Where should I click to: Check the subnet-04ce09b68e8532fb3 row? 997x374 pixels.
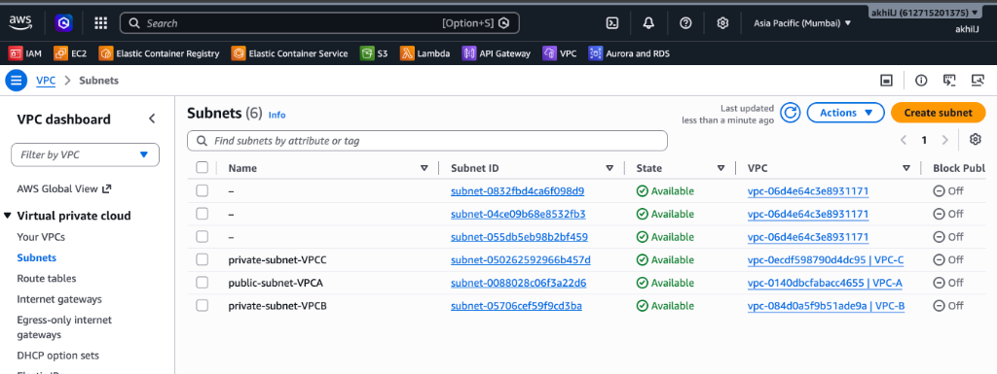point(203,214)
